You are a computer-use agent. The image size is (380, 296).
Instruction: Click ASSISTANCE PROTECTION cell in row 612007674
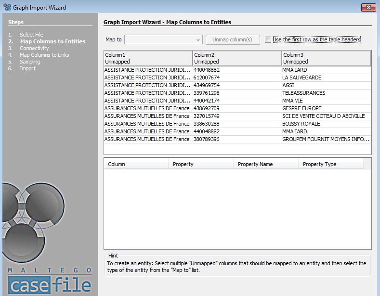(x=148, y=77)
